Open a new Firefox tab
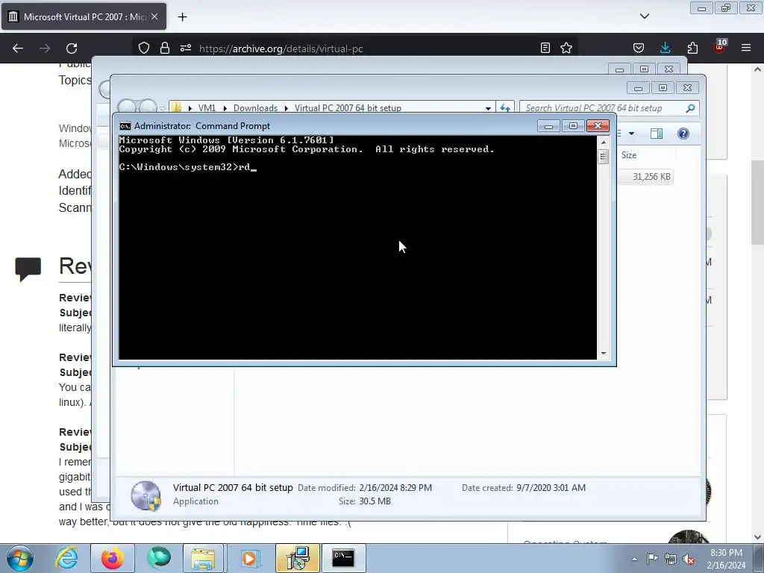 (x=182, y=17)
